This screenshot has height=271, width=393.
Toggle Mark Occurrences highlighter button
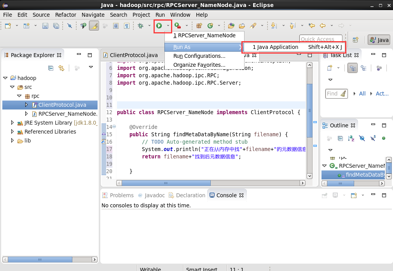(x=94, y=26)
